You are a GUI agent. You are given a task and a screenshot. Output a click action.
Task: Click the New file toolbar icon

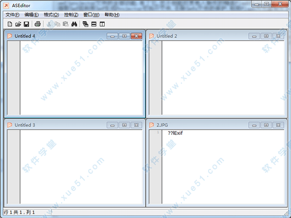tap(10, 24)
